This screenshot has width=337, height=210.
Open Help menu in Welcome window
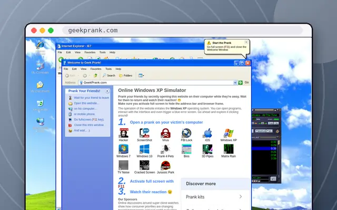118,69
